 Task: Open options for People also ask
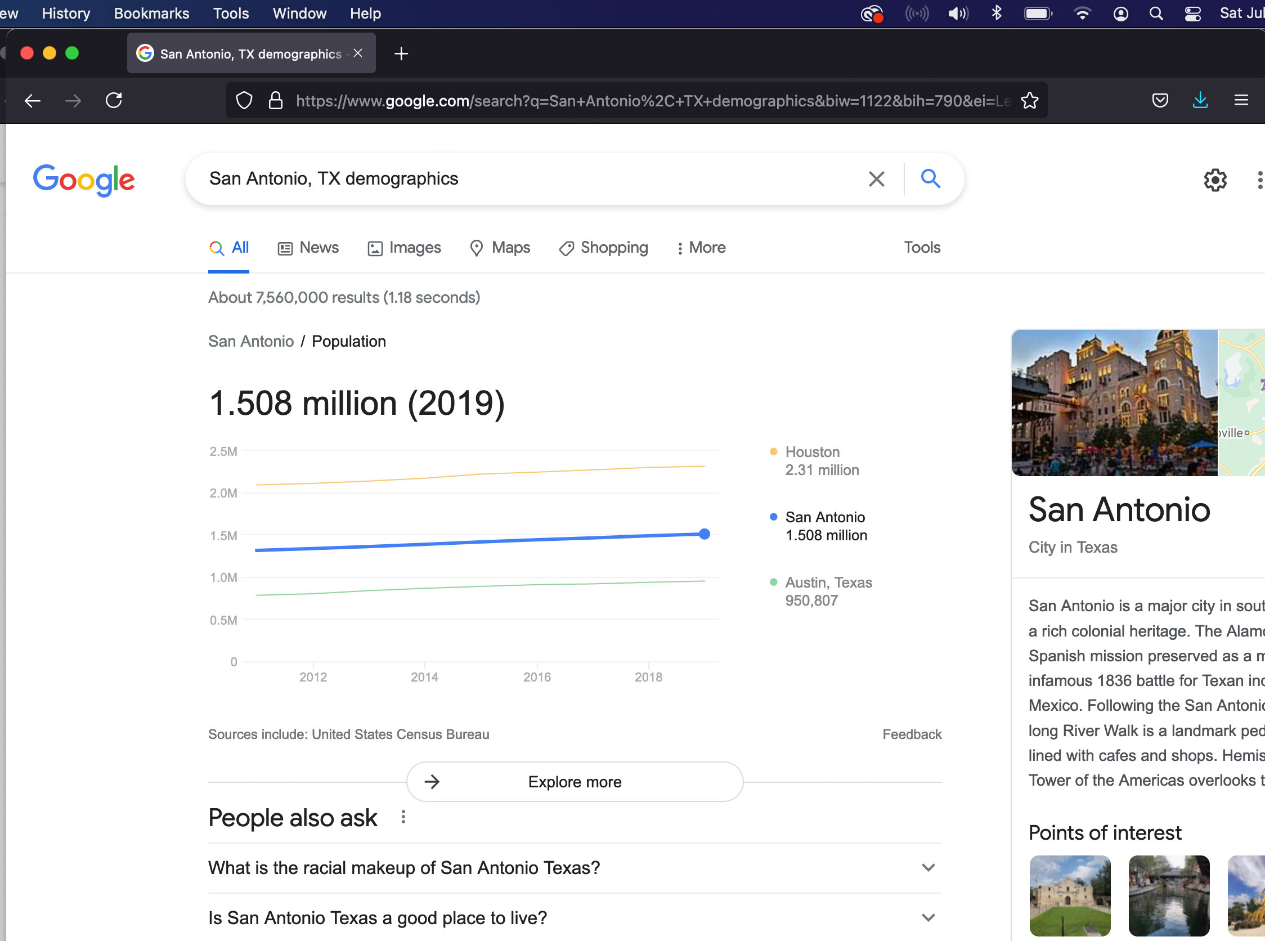(403, 817)
